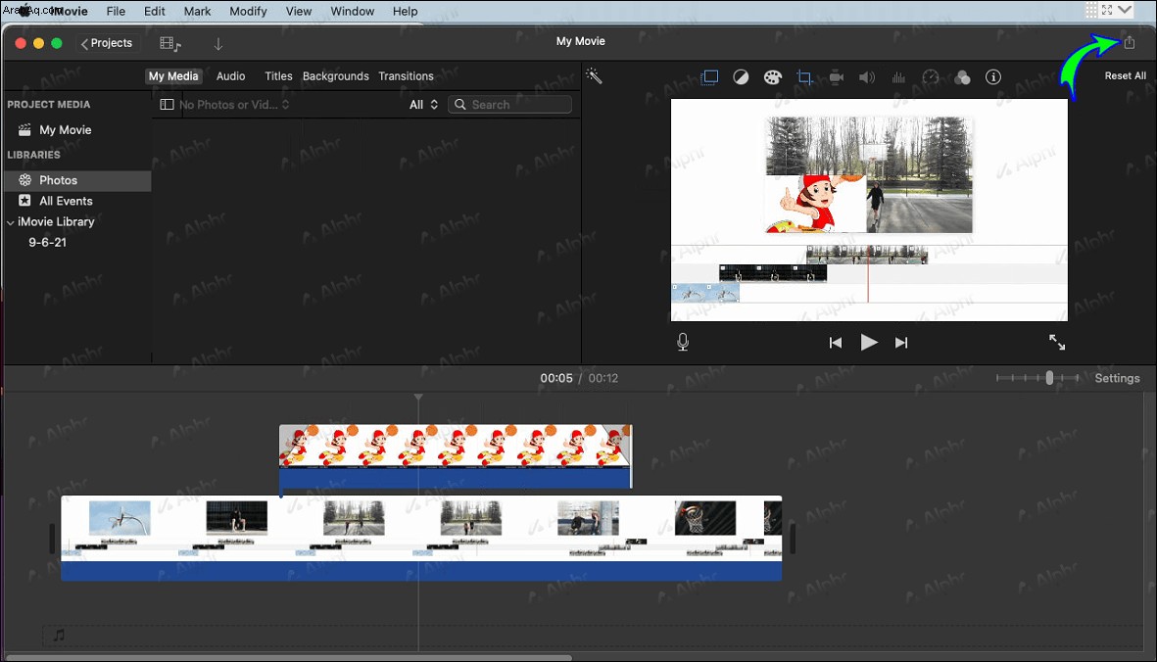This screenshot has height=662, width=1157.
Task: Toggle the media browser filmstrip icon
Action: pyautogui.click(x=170, y=44)
